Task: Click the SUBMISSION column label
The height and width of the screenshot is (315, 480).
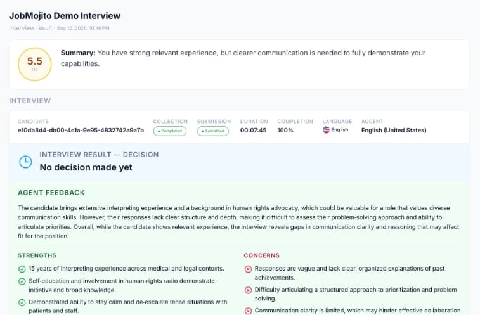Action: pos(214,122)
